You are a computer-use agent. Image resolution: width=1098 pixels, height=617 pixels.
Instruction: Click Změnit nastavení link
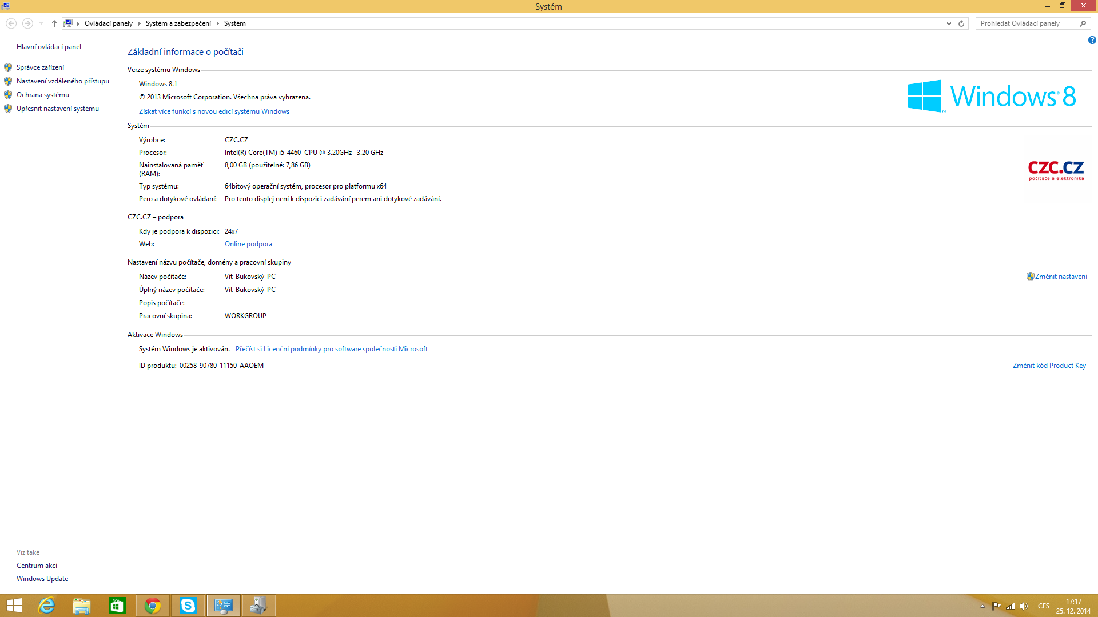1060,277
